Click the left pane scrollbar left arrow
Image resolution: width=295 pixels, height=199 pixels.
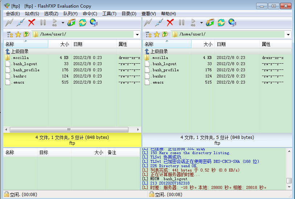pos(6,130)
